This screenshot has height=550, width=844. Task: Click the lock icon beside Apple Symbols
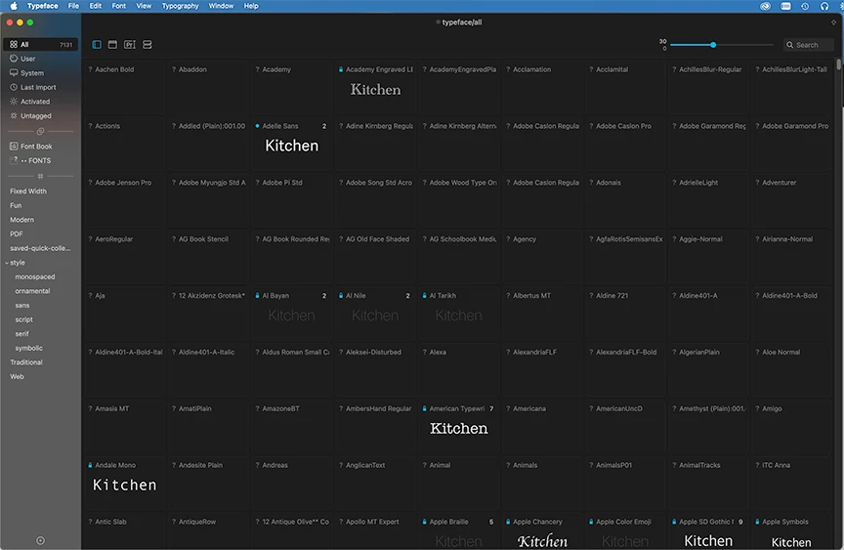[757, 522]
